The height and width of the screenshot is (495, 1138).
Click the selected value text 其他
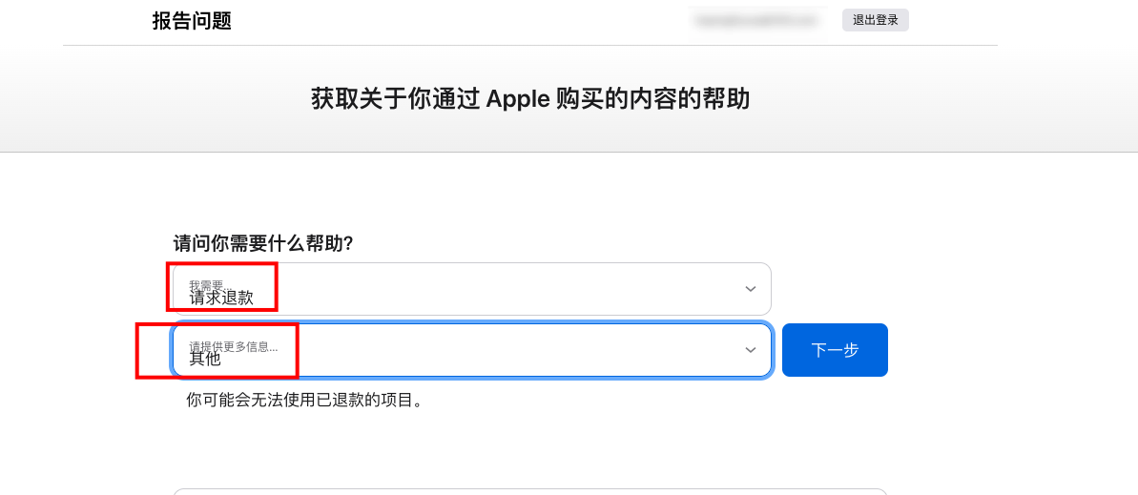pyautogui.click(x=204, y=359)
